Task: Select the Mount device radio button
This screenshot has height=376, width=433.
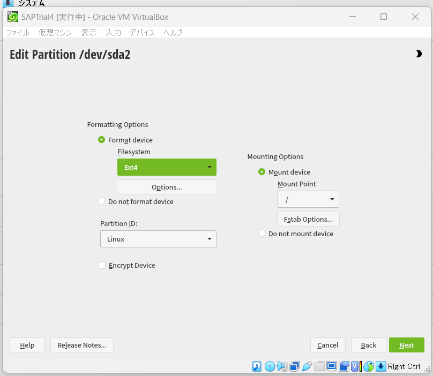Action: pos(262,172)
